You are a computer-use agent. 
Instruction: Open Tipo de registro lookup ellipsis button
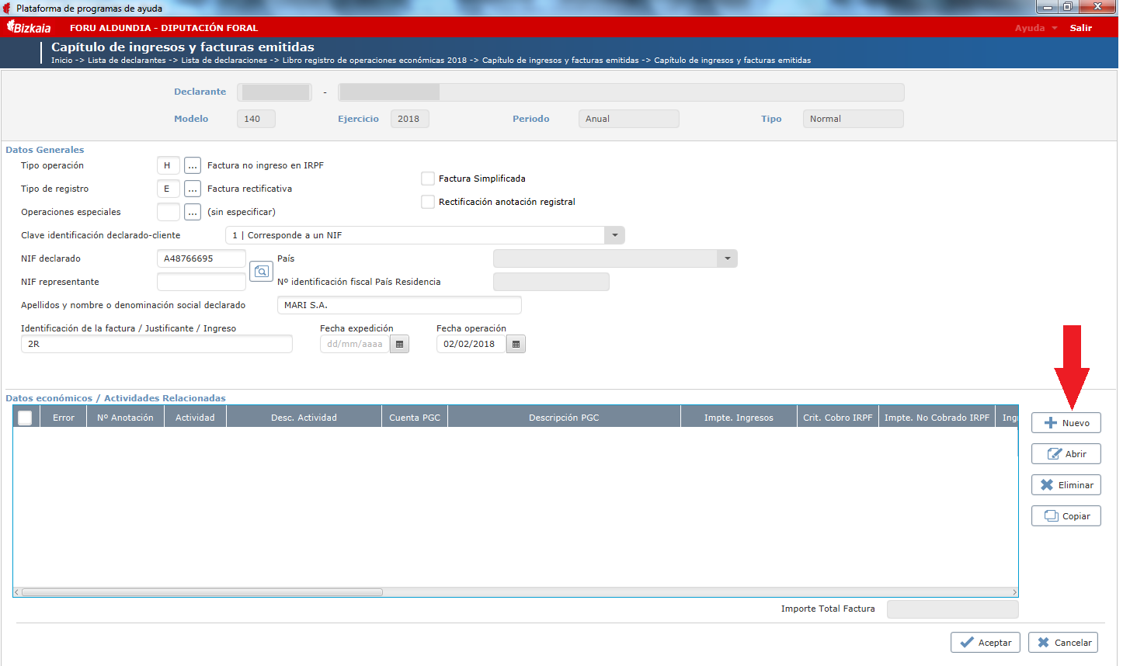193,189
